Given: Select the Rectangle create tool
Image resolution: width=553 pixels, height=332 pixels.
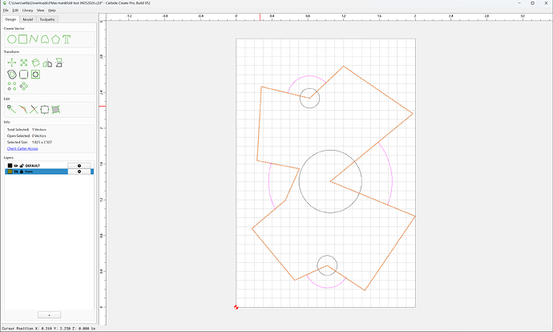Looking at the screenshot, I should 23,39.
